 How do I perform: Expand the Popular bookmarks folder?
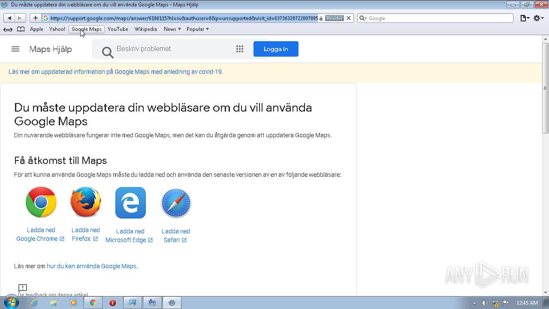pyautogui.click(x=198, y=29)
